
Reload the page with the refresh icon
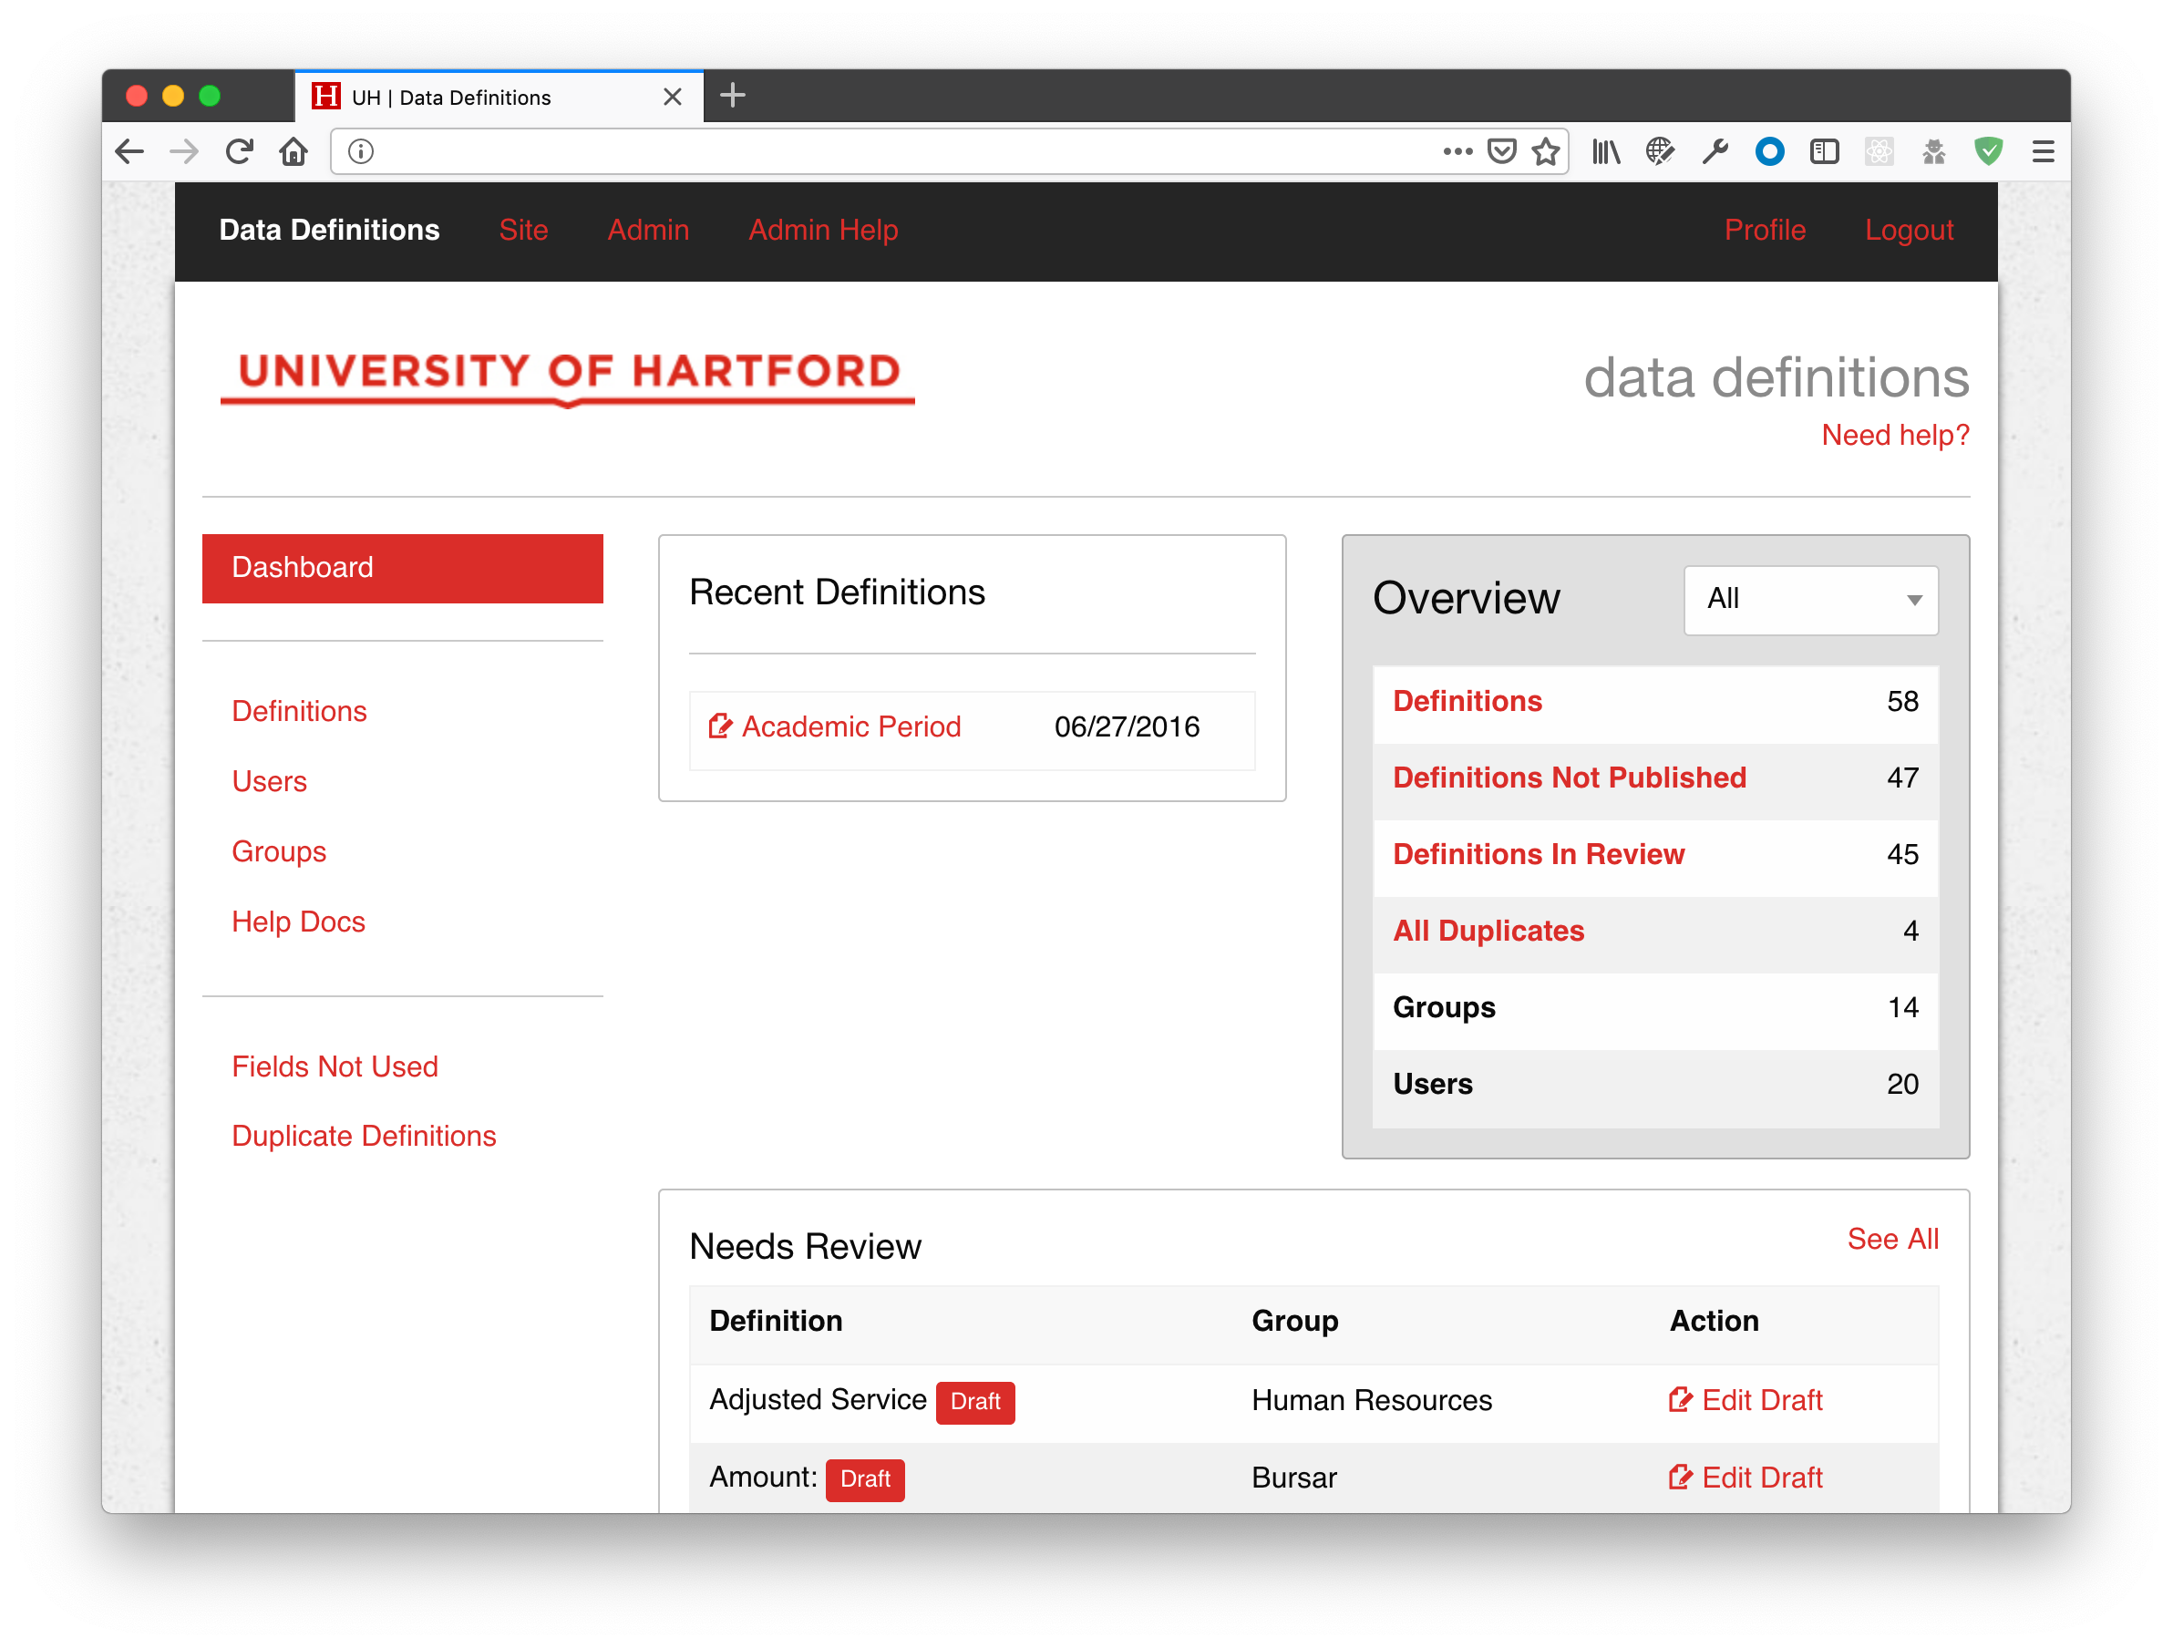[239, 152]
